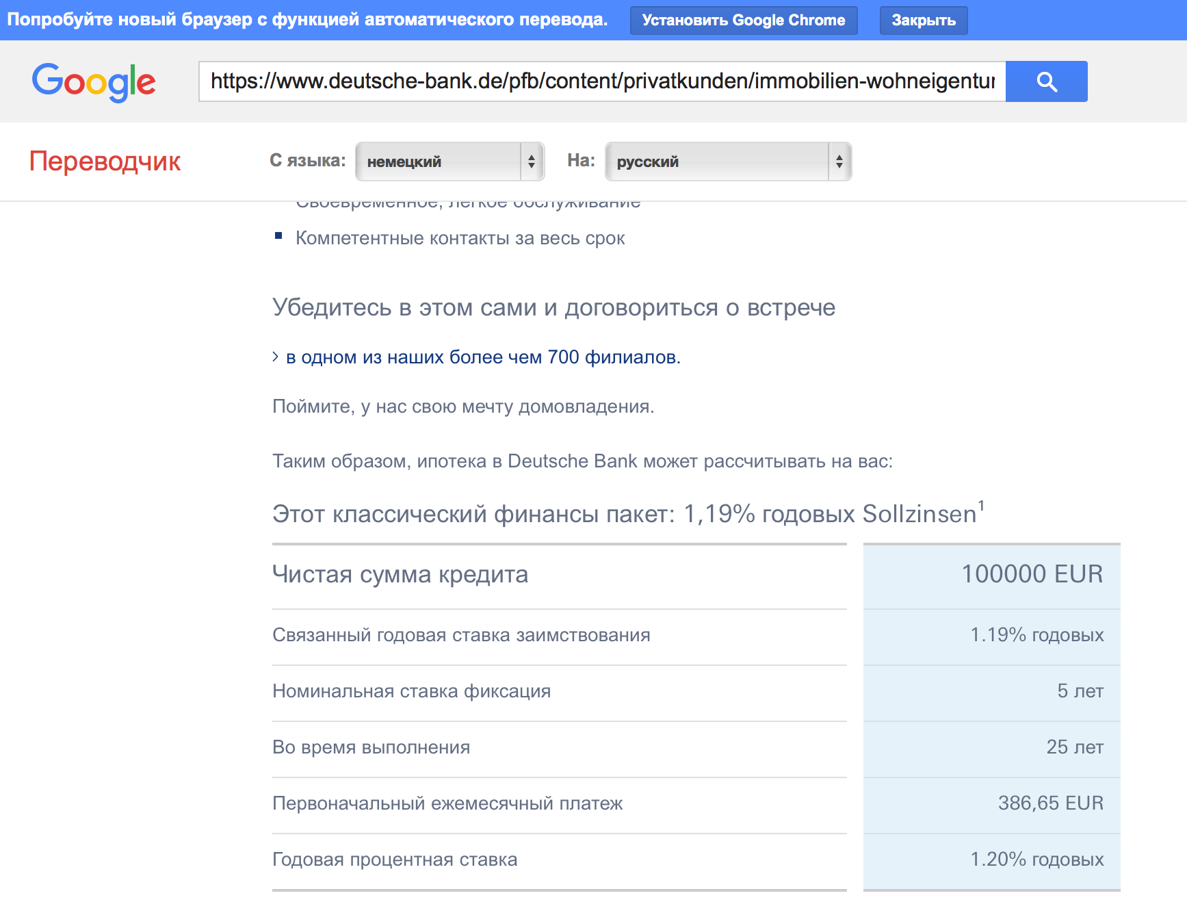Select text Компетентные контакты за весь срок
The width and height of the screenshot is (1187, 902).
(460, 238)
